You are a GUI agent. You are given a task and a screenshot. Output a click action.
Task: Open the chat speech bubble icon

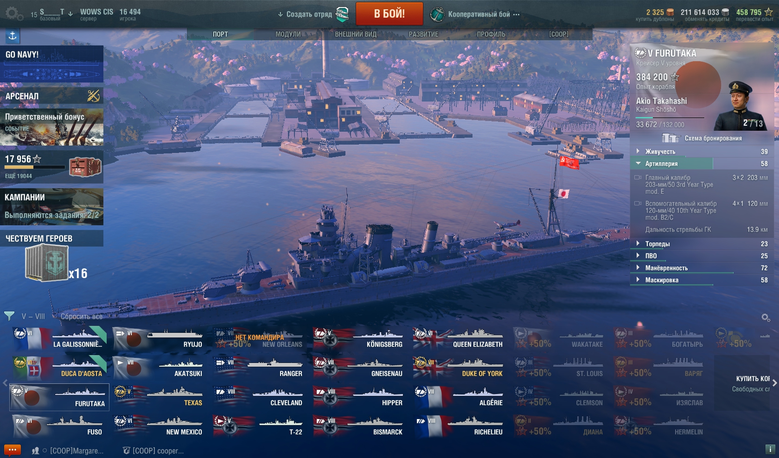coord(13,450)
